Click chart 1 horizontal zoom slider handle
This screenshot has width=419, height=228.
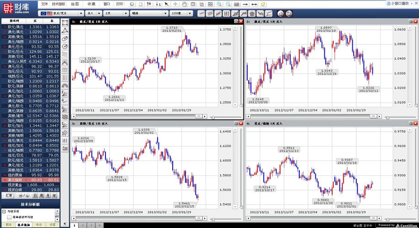coord(213,117)
